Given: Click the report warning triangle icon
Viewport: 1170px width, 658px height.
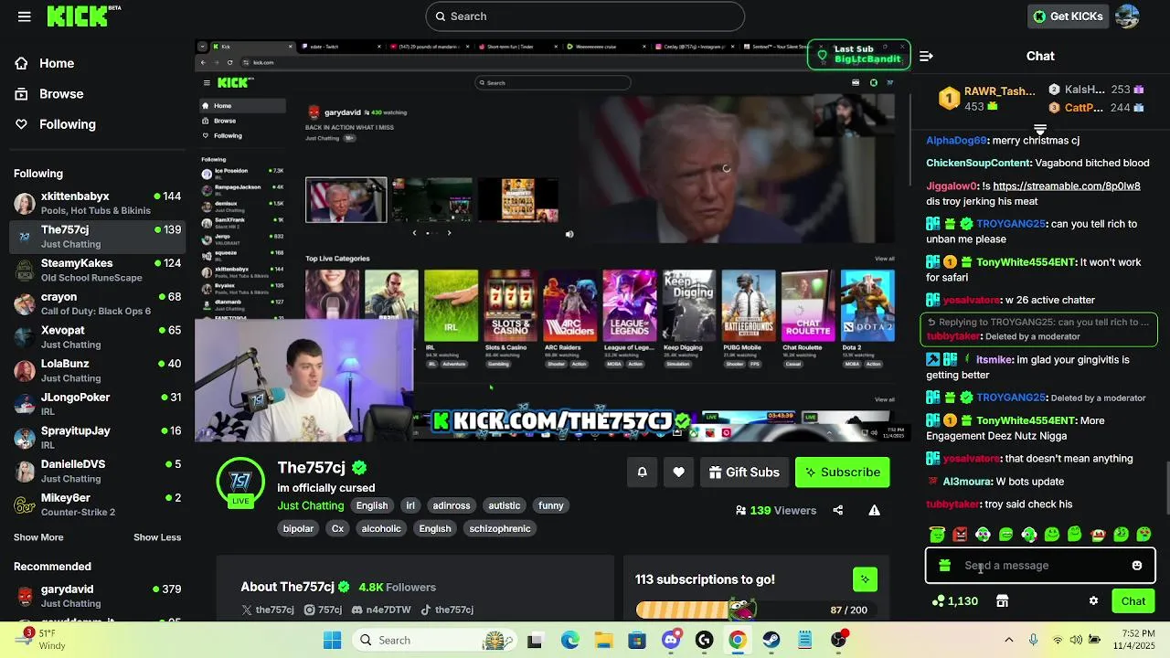Looking at the screenshot, I should coord(875,511).
